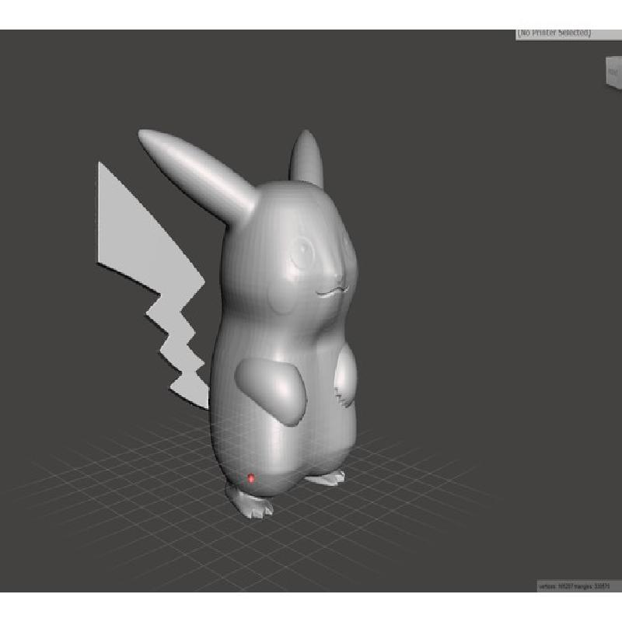The width and height of the screenshot is (622, 622).
Task: Click the view cube navigation widget
Action: pos(613,72)
